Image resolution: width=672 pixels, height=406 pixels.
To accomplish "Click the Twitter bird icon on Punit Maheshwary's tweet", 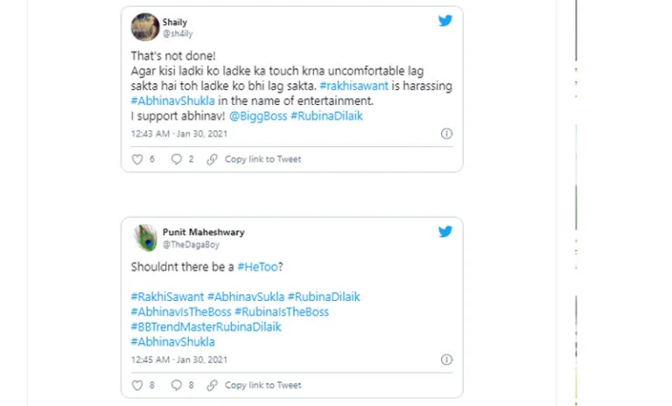I will tap(445, 232).
